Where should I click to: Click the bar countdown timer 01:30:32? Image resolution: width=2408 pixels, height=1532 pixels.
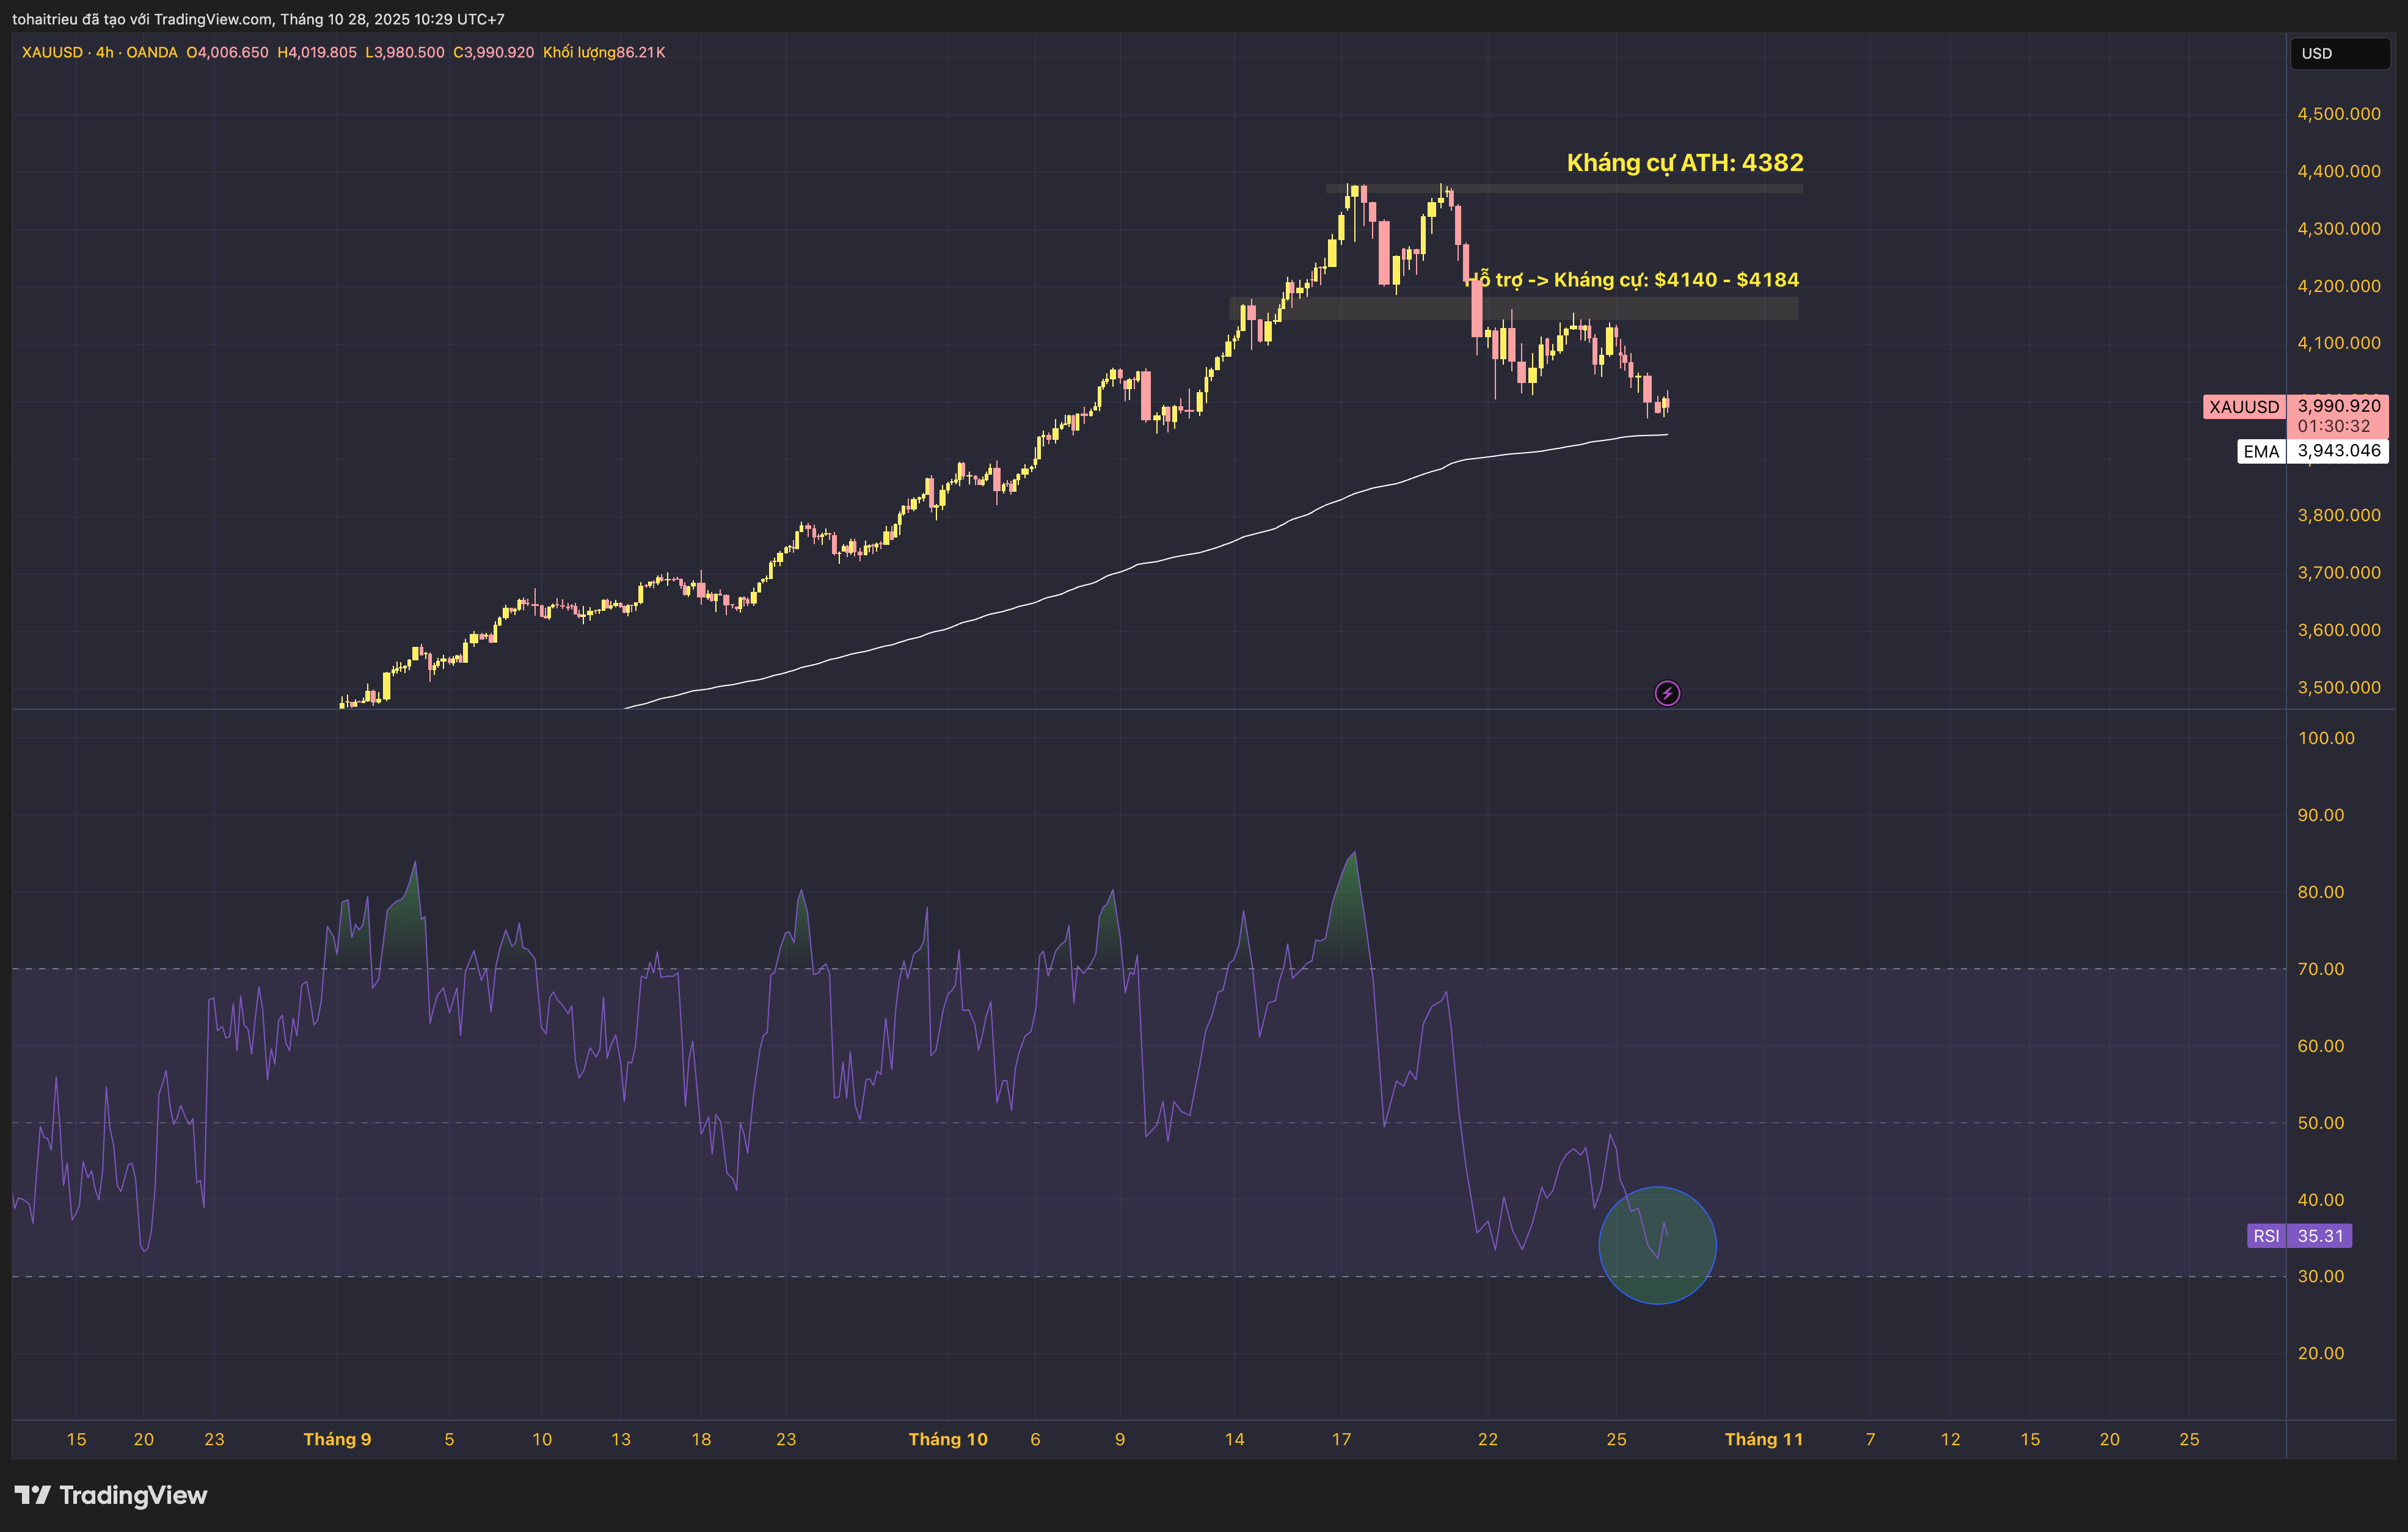[2333, 426]
